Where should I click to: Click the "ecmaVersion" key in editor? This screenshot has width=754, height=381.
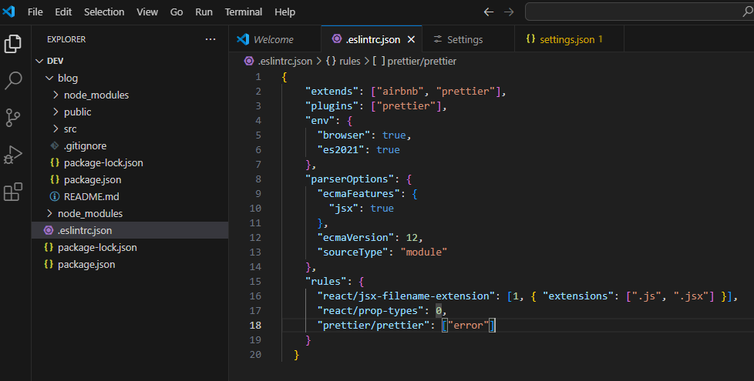click(355, 238)
